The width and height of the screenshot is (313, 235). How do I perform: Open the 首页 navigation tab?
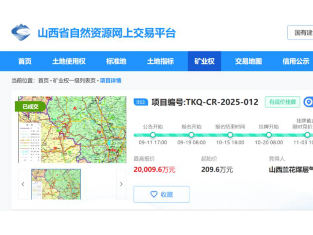[x=25, y=61]
